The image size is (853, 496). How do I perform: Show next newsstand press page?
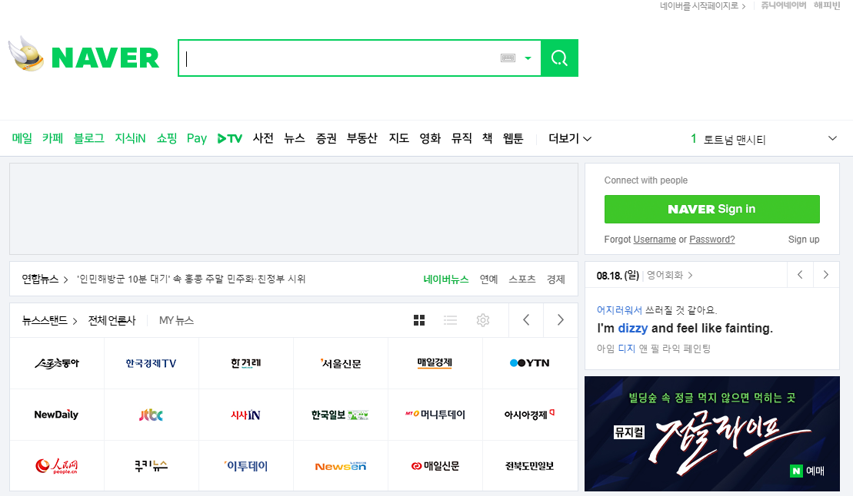pyautogui.click(x=559, y=320)
